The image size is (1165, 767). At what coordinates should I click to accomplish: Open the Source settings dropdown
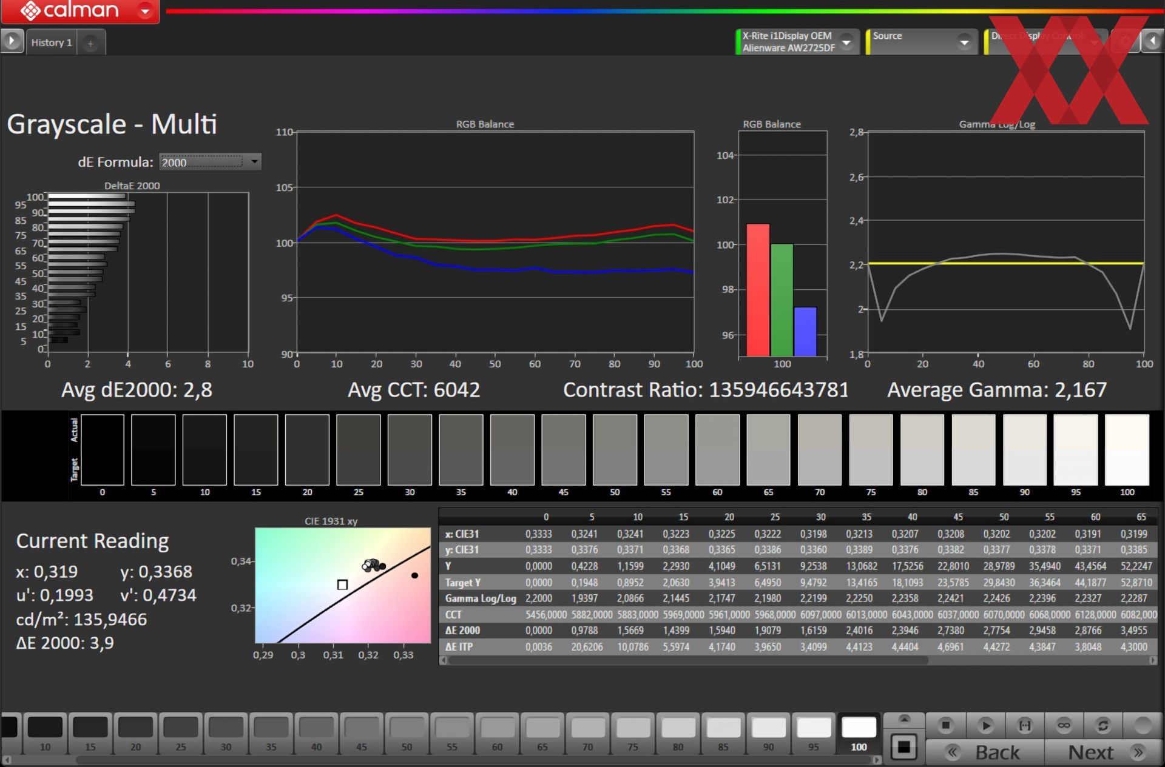click(x=964, y=42)
